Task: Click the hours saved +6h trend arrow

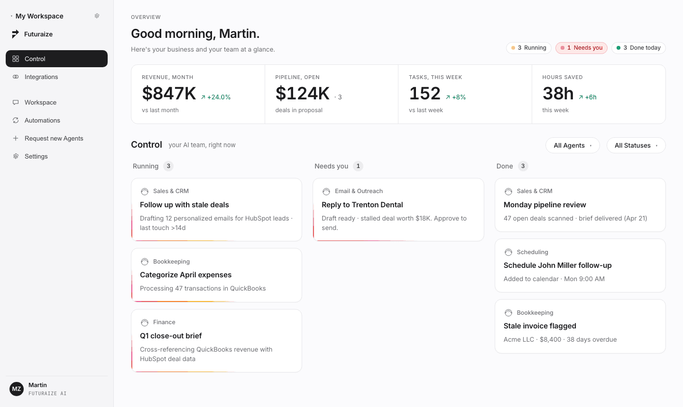Action: tap(581, 97)
